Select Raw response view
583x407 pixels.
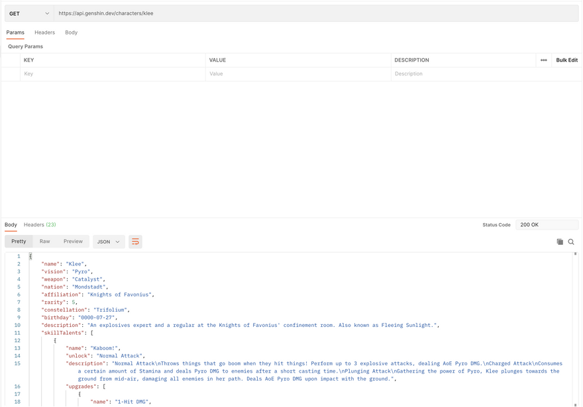coord(44,242)
